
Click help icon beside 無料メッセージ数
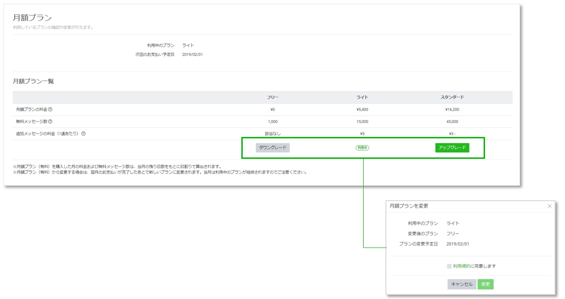(50, 122)
